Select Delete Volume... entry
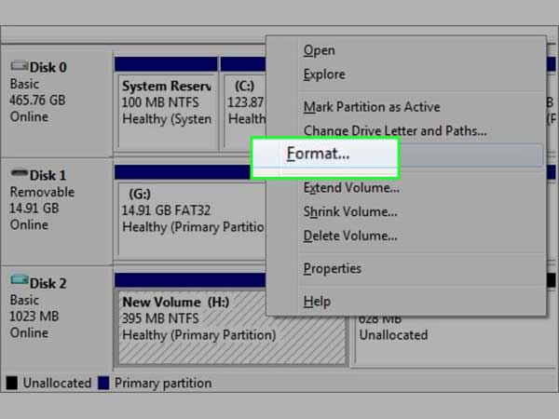Image resolution: width=559 pixels, height=419 pixels. pos(350,236)
